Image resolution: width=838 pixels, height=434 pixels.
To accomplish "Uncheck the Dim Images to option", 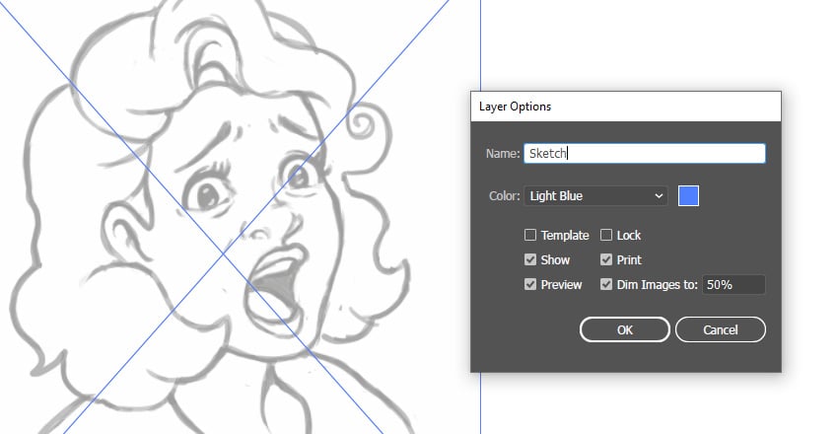I will 607,284.
